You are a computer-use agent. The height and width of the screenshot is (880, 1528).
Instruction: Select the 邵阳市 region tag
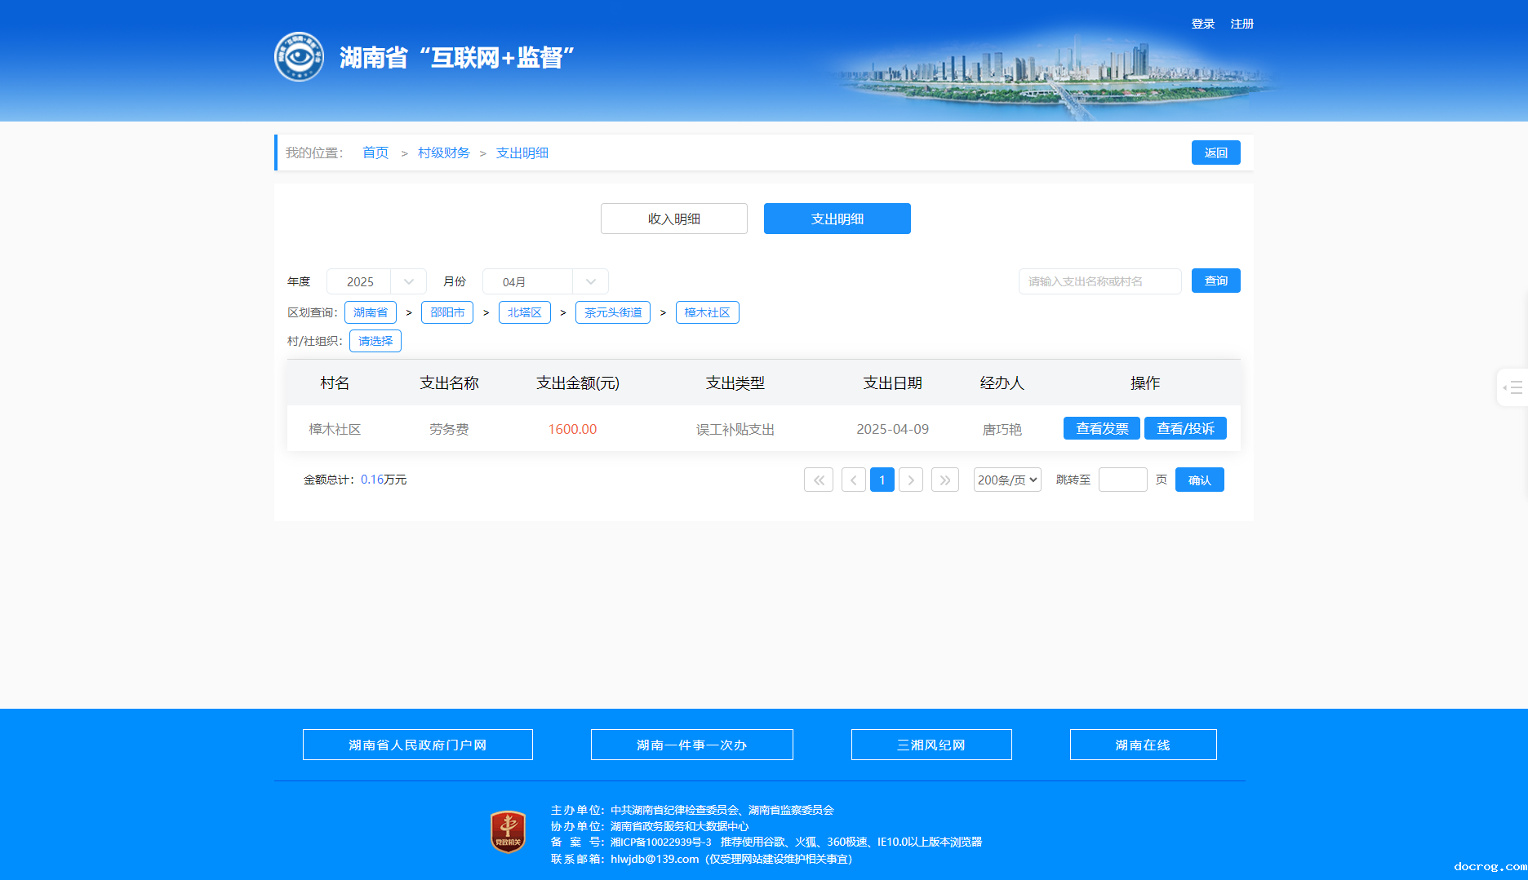(447, 312)
